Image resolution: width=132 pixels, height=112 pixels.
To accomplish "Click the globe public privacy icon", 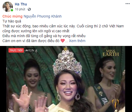I will 29,9.
